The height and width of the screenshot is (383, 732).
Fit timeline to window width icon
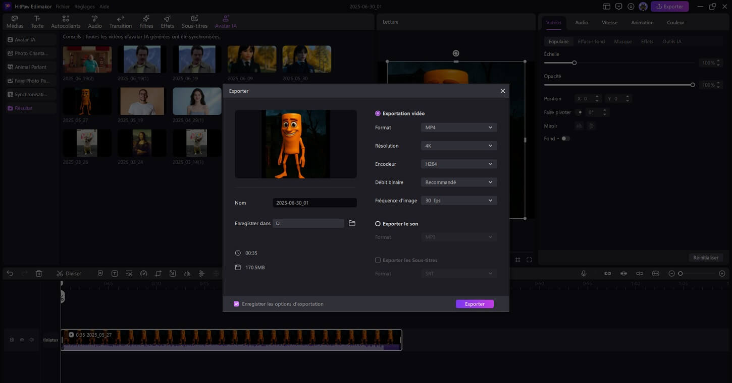pyautogui.click(x=656, y=274)
